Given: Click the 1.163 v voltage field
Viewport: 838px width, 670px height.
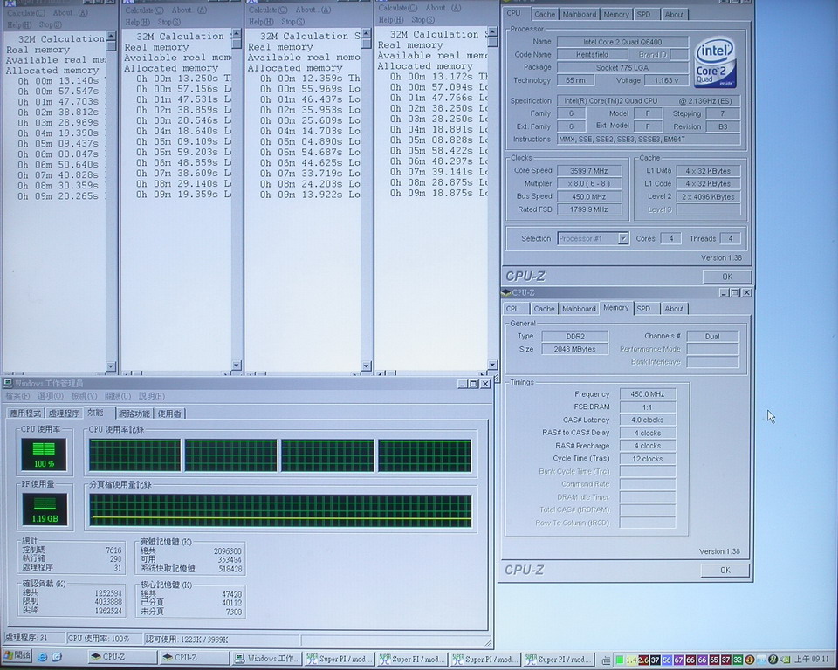Looking at the screenshot, I should click(x=665, y=80).
